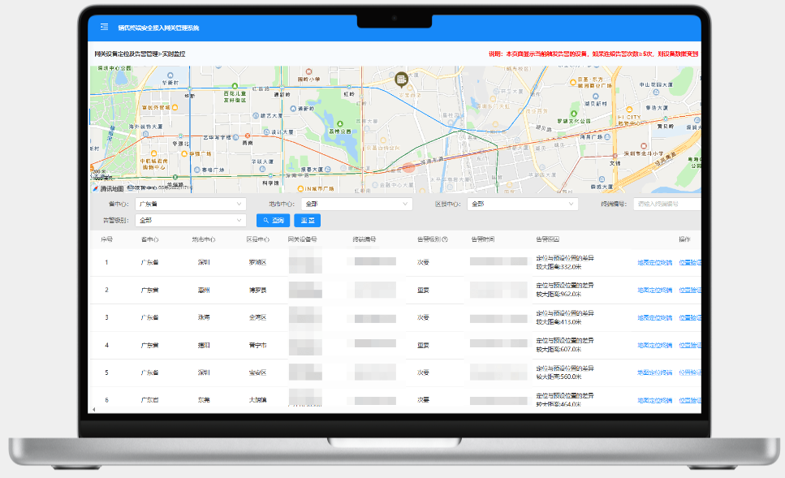Image resolution: width=785 pixels, height=478 pixels.
Task: Click the 实时监控 breadcrumb item
Action: click(x=174, y=54)
